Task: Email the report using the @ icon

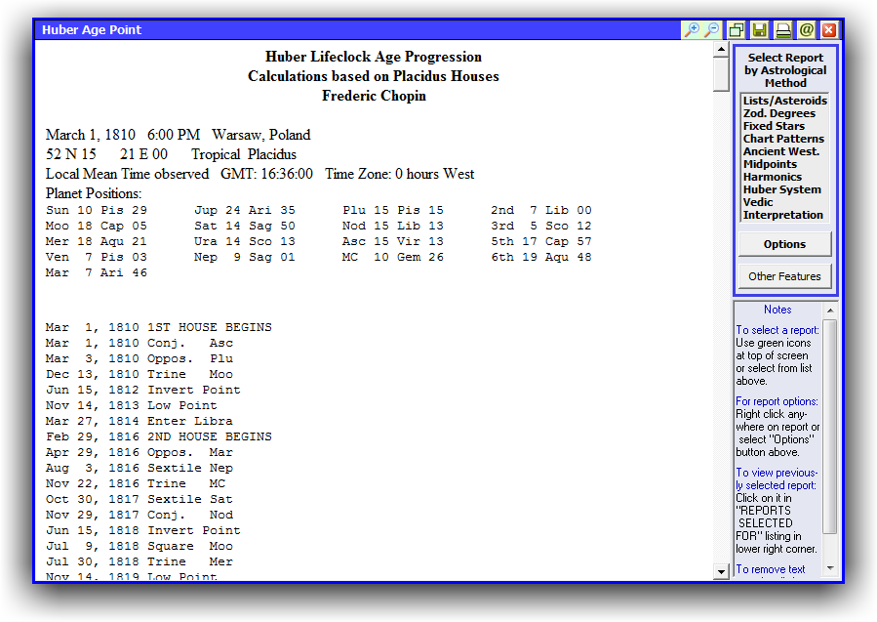Action: 807,30
